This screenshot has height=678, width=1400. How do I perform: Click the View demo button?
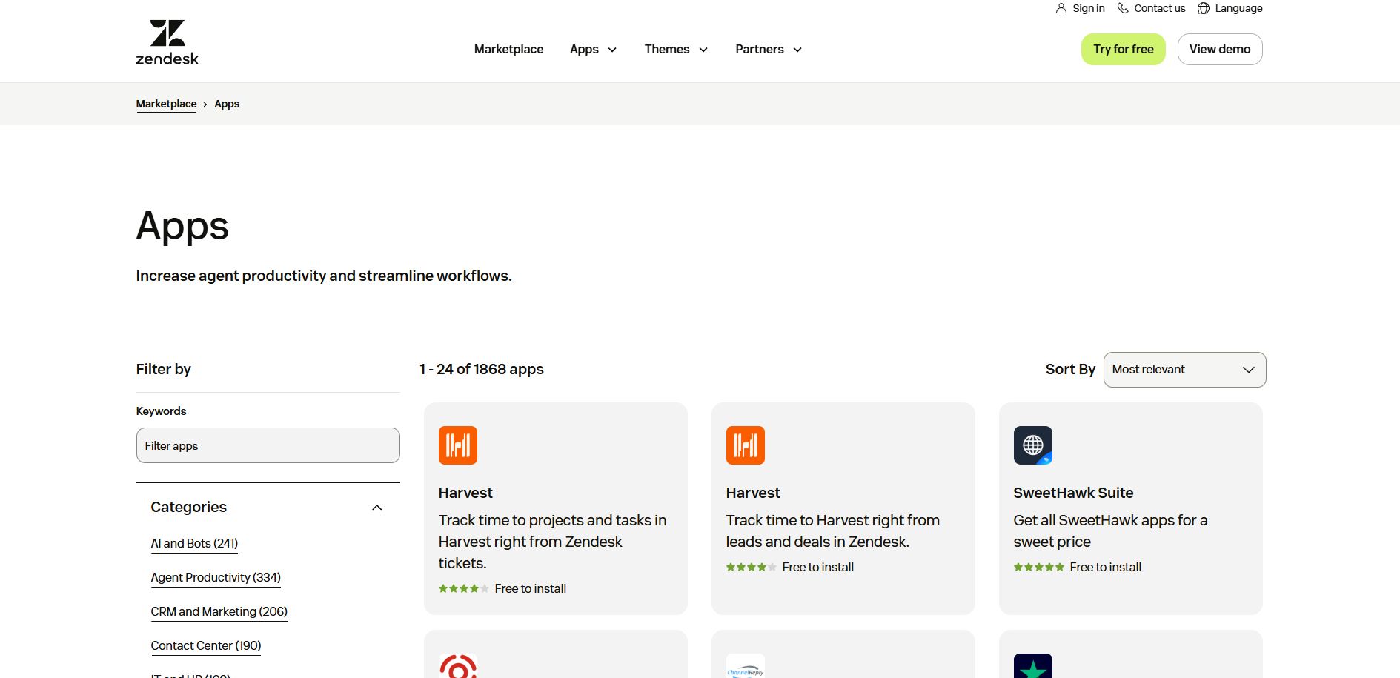pyautogui.click(x=1219, y=49)
